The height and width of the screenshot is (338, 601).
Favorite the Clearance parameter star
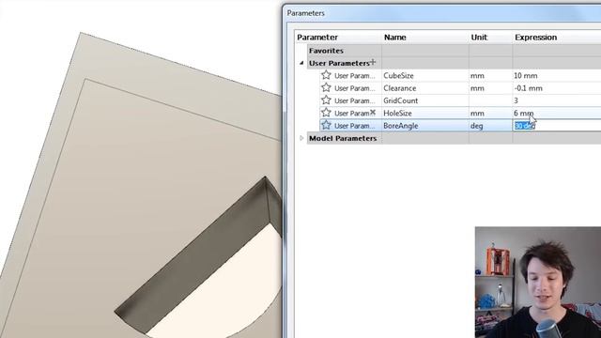point(326,87)
